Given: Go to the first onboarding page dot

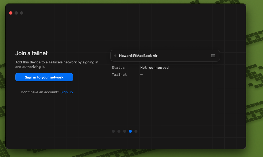Looking at the screenshot, I should point(113,131).
